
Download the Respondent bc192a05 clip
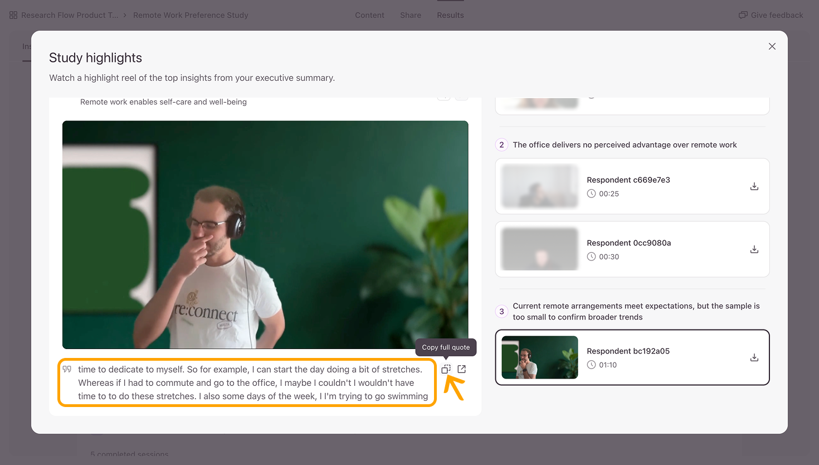[754, 357]
